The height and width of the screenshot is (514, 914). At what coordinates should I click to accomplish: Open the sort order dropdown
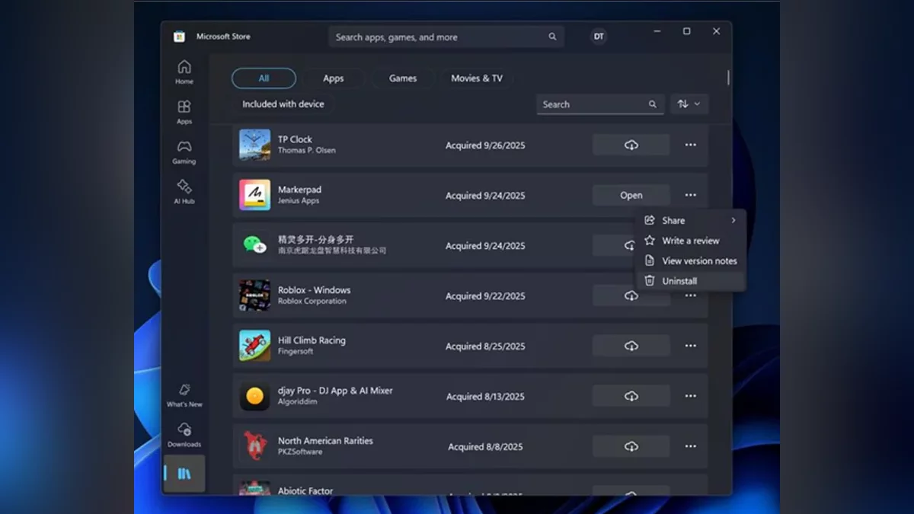[x=689, y=104]
